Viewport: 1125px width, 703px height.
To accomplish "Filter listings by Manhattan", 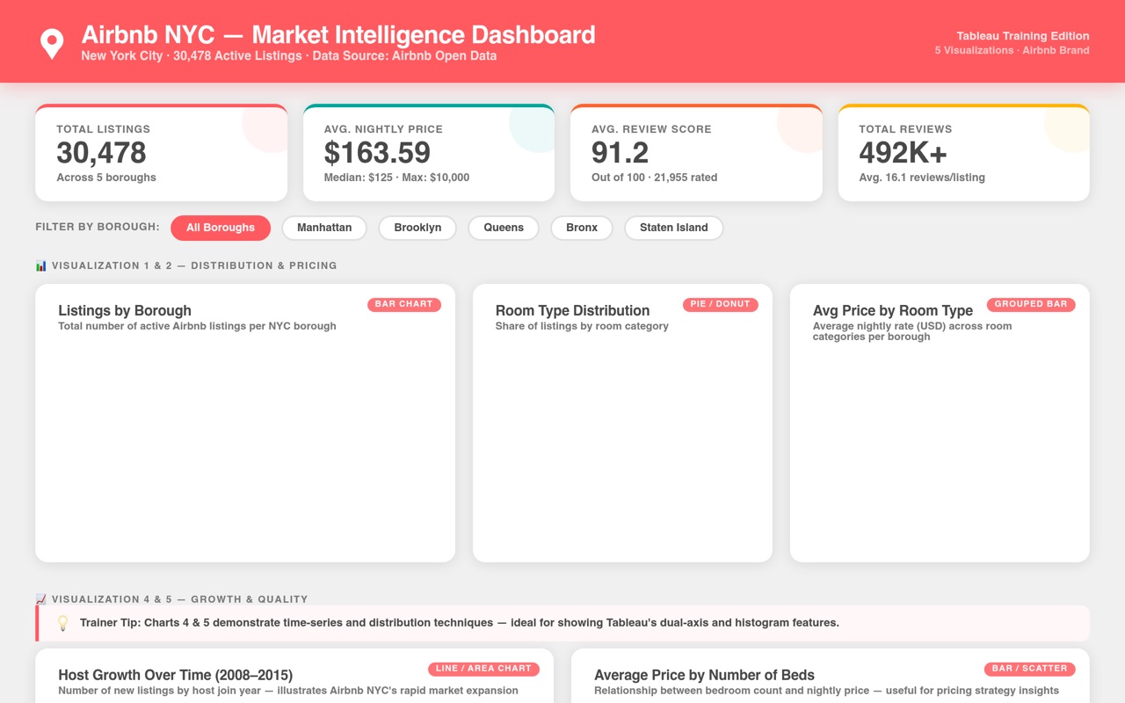I will pos(324,228).
